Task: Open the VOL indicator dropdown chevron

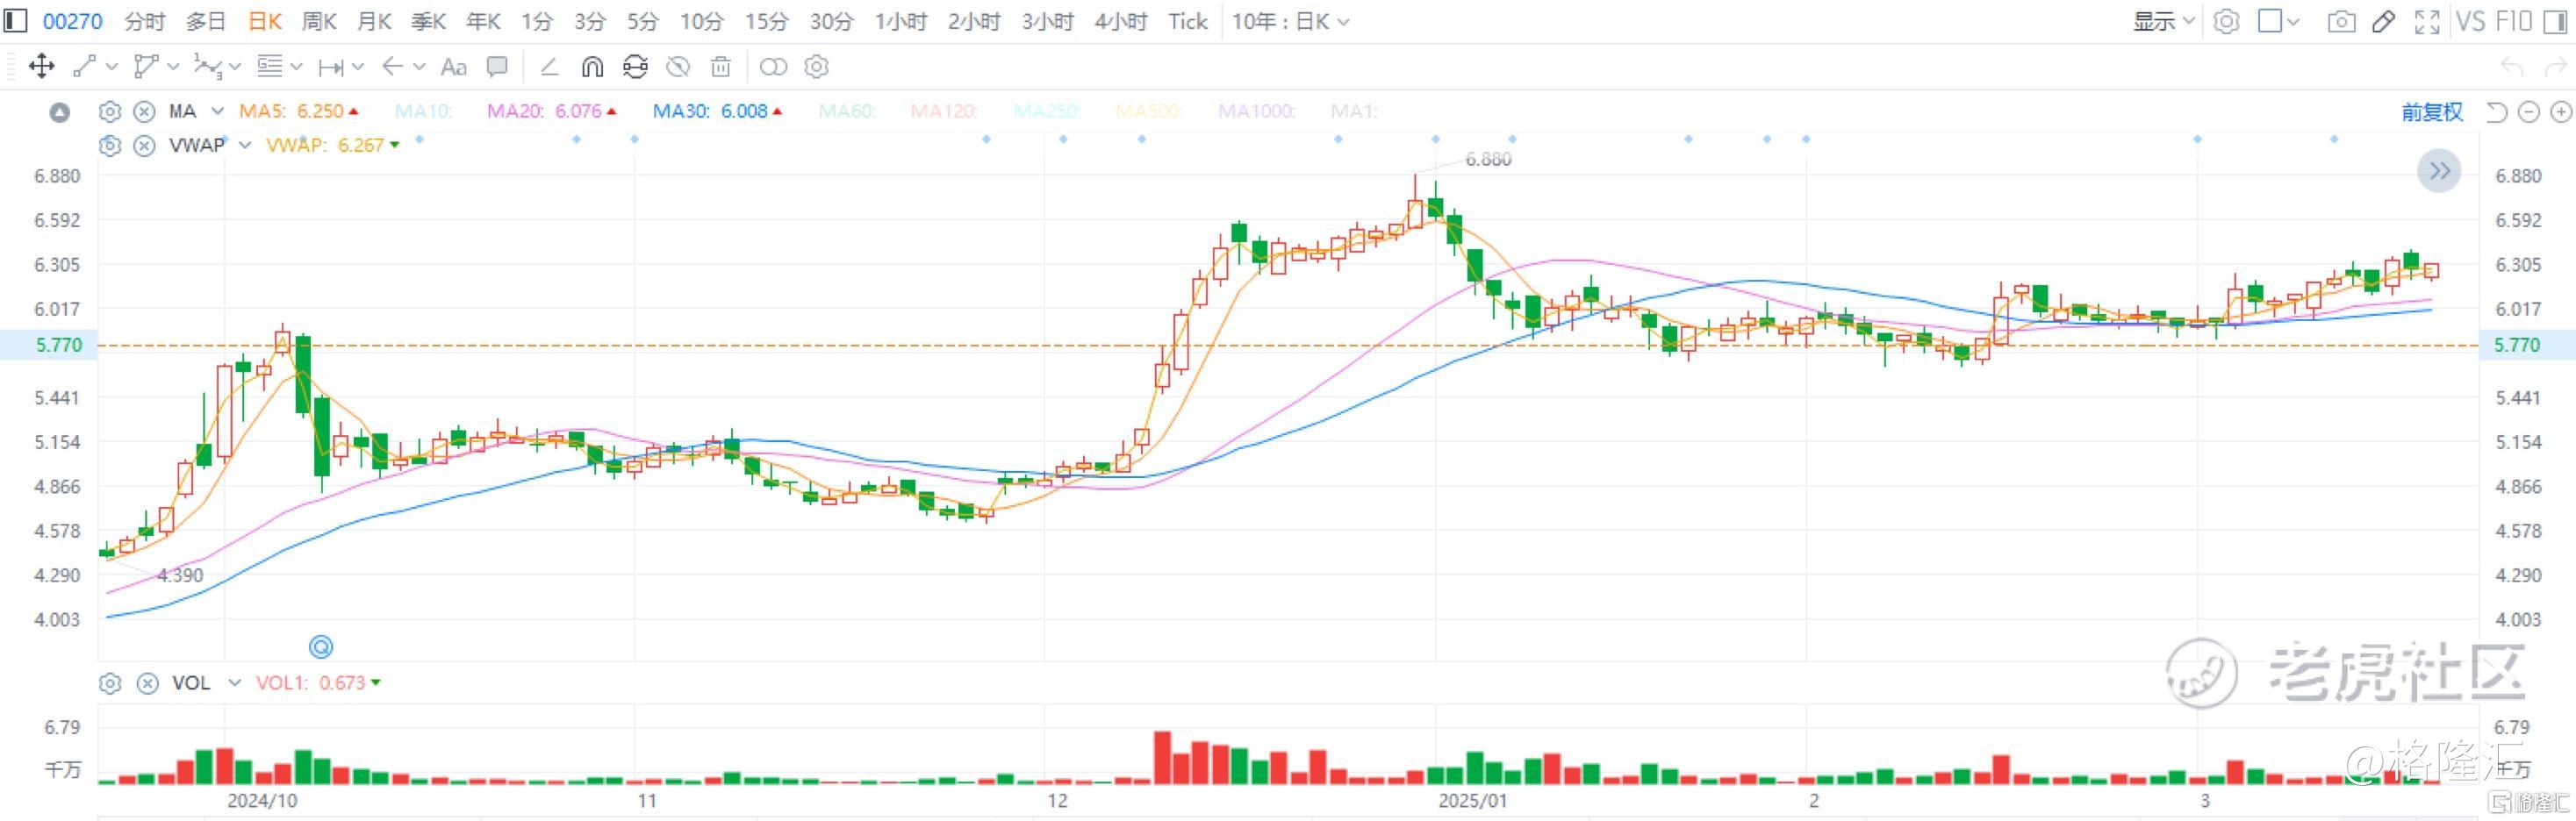Action: pyautogui.click(x=235, y=683)
